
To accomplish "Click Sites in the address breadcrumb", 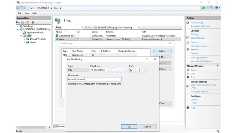I will [56, 8].
